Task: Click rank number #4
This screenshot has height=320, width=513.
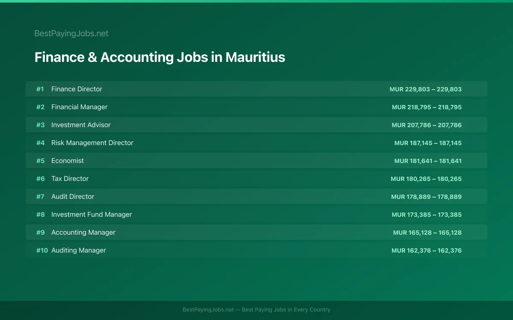Action: pos(40,143)
